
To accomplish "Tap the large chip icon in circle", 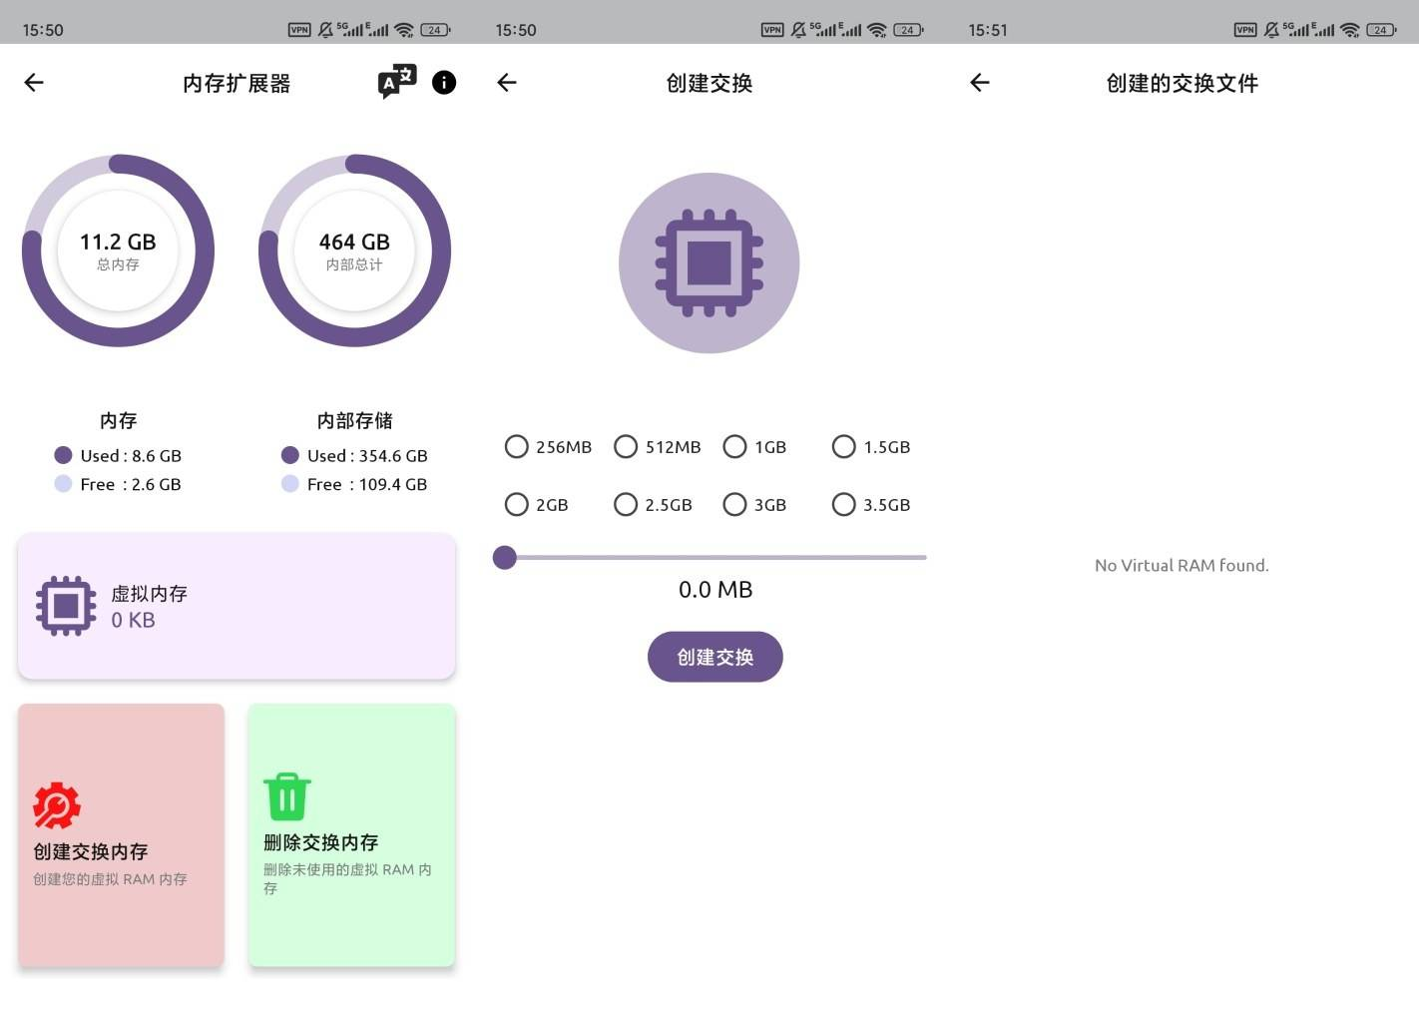I will point(709,262).
